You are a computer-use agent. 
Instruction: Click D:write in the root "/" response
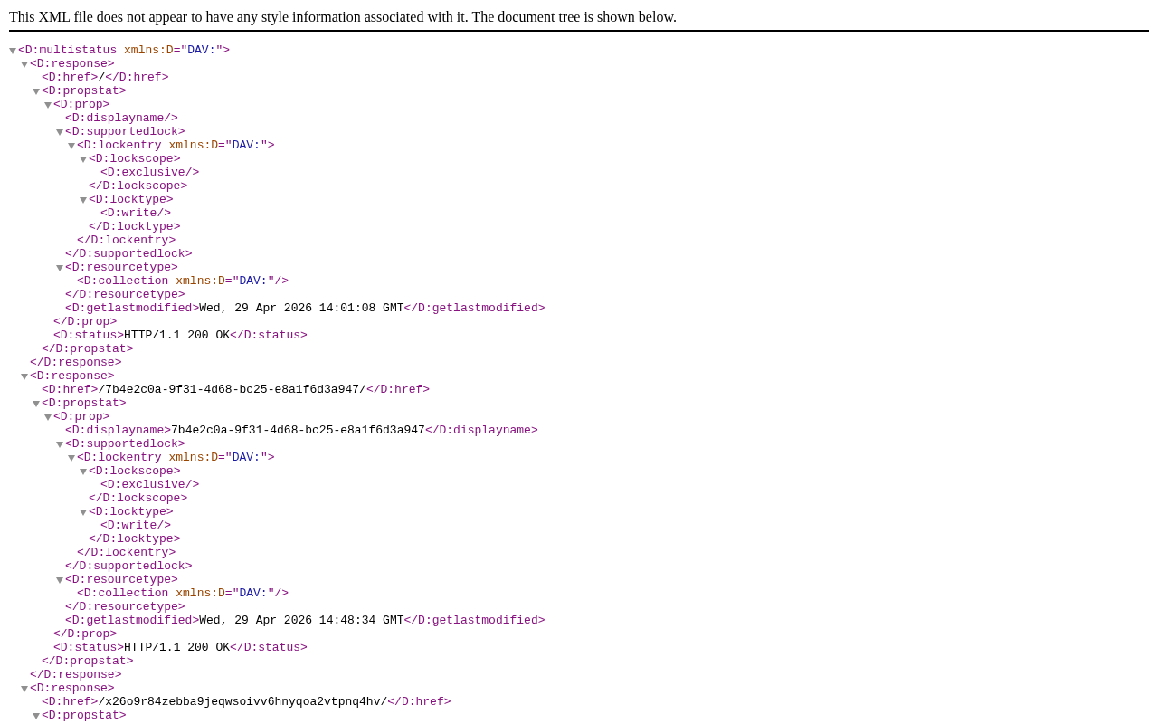[136, 213]
